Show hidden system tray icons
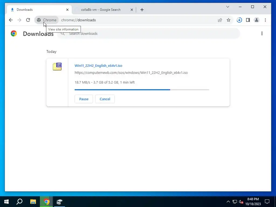This screenshot has height=207, width=276. click(228, 202)
